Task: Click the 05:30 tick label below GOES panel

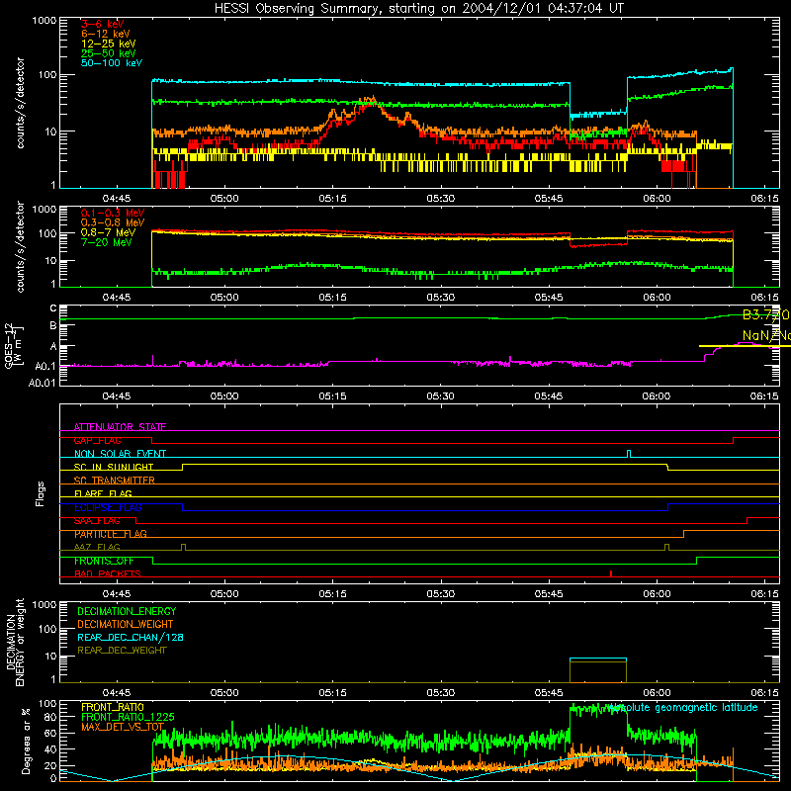Action: point(440,396)
